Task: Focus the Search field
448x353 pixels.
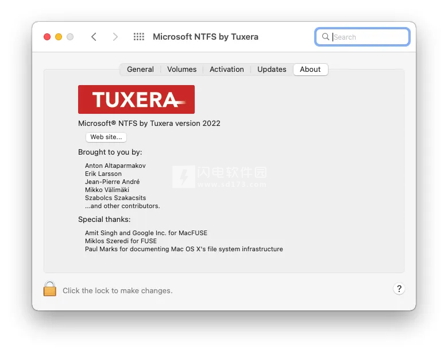Action: tap(362, 37)
